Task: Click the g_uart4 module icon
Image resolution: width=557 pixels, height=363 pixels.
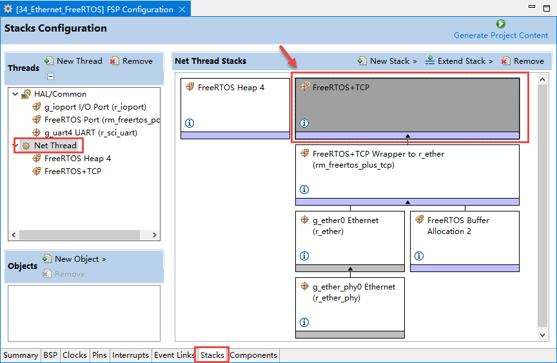Action: (37, 132)
